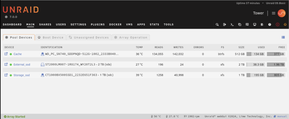289x119 pixels.
Task: Open the hamburger menu next to Tower
Action: point(273,13)
